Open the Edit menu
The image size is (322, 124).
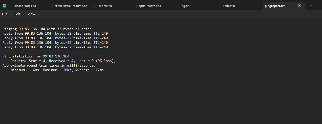[x=17, y=14]
